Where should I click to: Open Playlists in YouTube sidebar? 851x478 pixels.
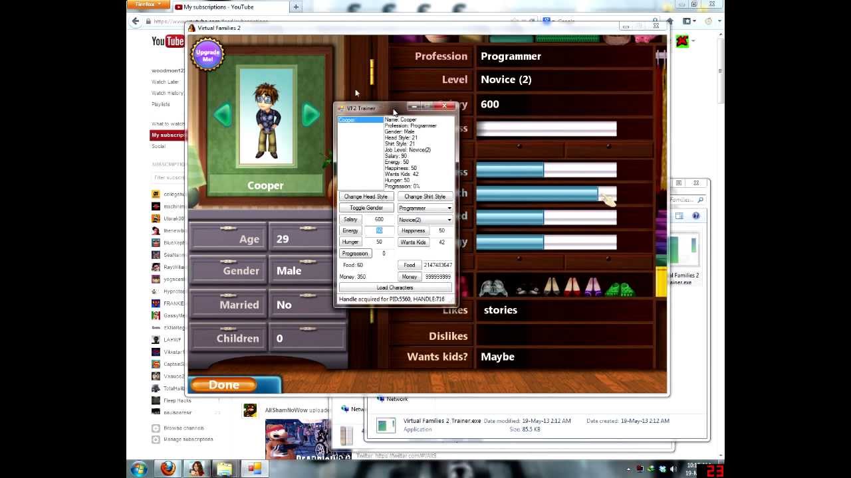(160, 104)
